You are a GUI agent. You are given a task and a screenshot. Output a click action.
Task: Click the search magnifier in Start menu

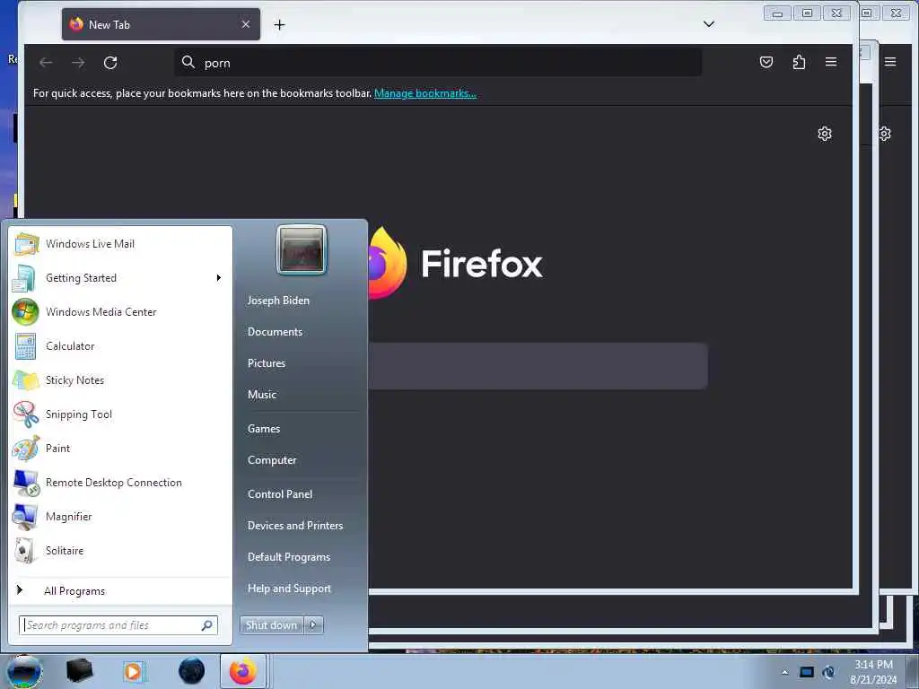[207, 625]
